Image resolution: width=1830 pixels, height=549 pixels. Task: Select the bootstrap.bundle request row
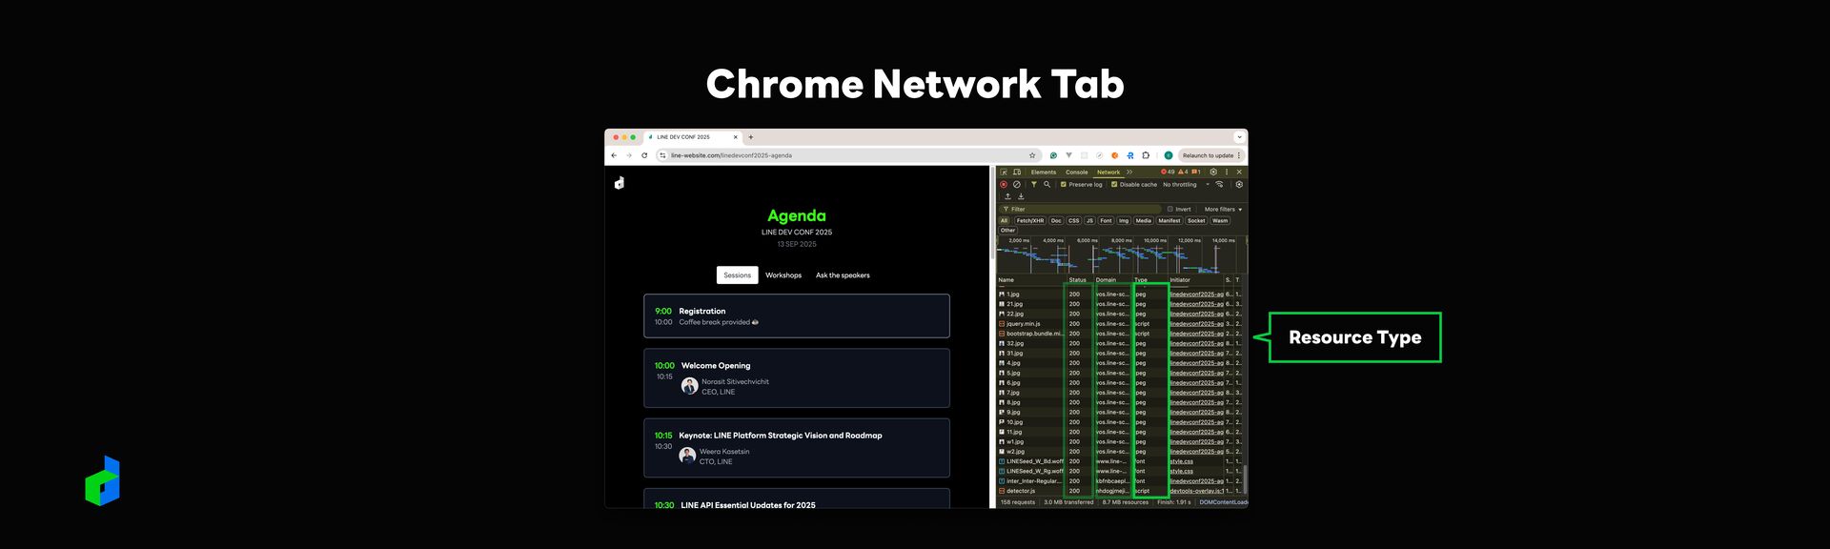point(1120,334)
